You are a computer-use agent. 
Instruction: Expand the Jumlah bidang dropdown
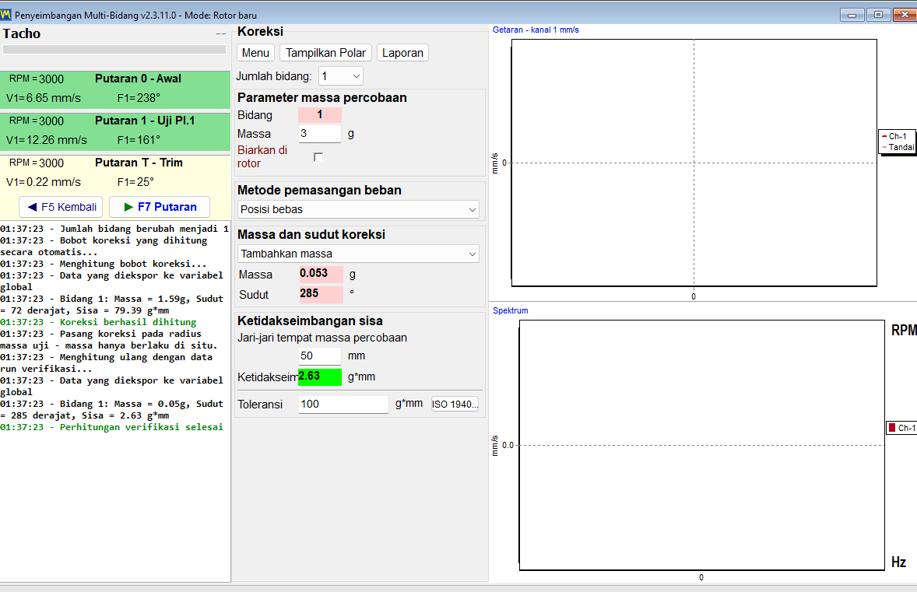pos(341,76)
